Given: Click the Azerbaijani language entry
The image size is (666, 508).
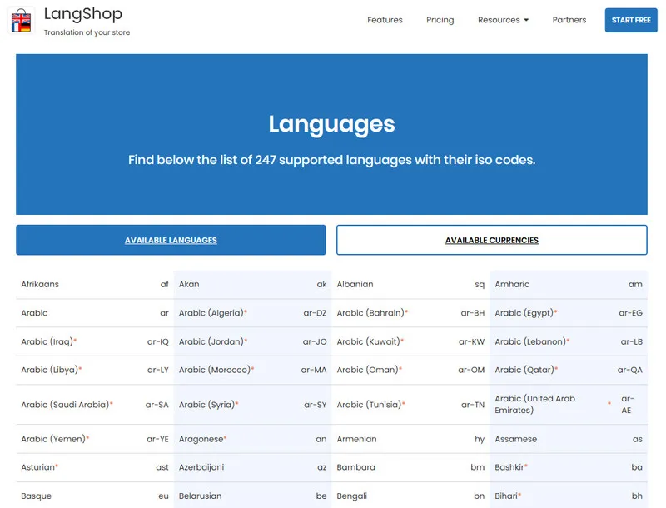Looking at the screenshot, I should click(252, 467).
